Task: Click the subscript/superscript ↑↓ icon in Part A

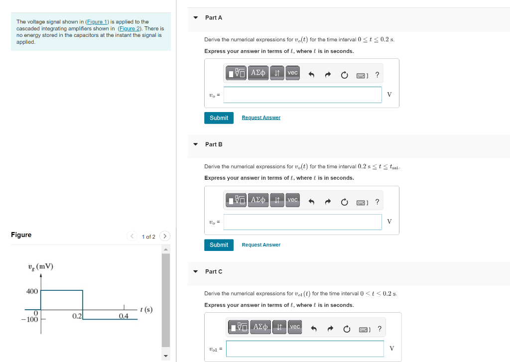Action: point(277,73)
